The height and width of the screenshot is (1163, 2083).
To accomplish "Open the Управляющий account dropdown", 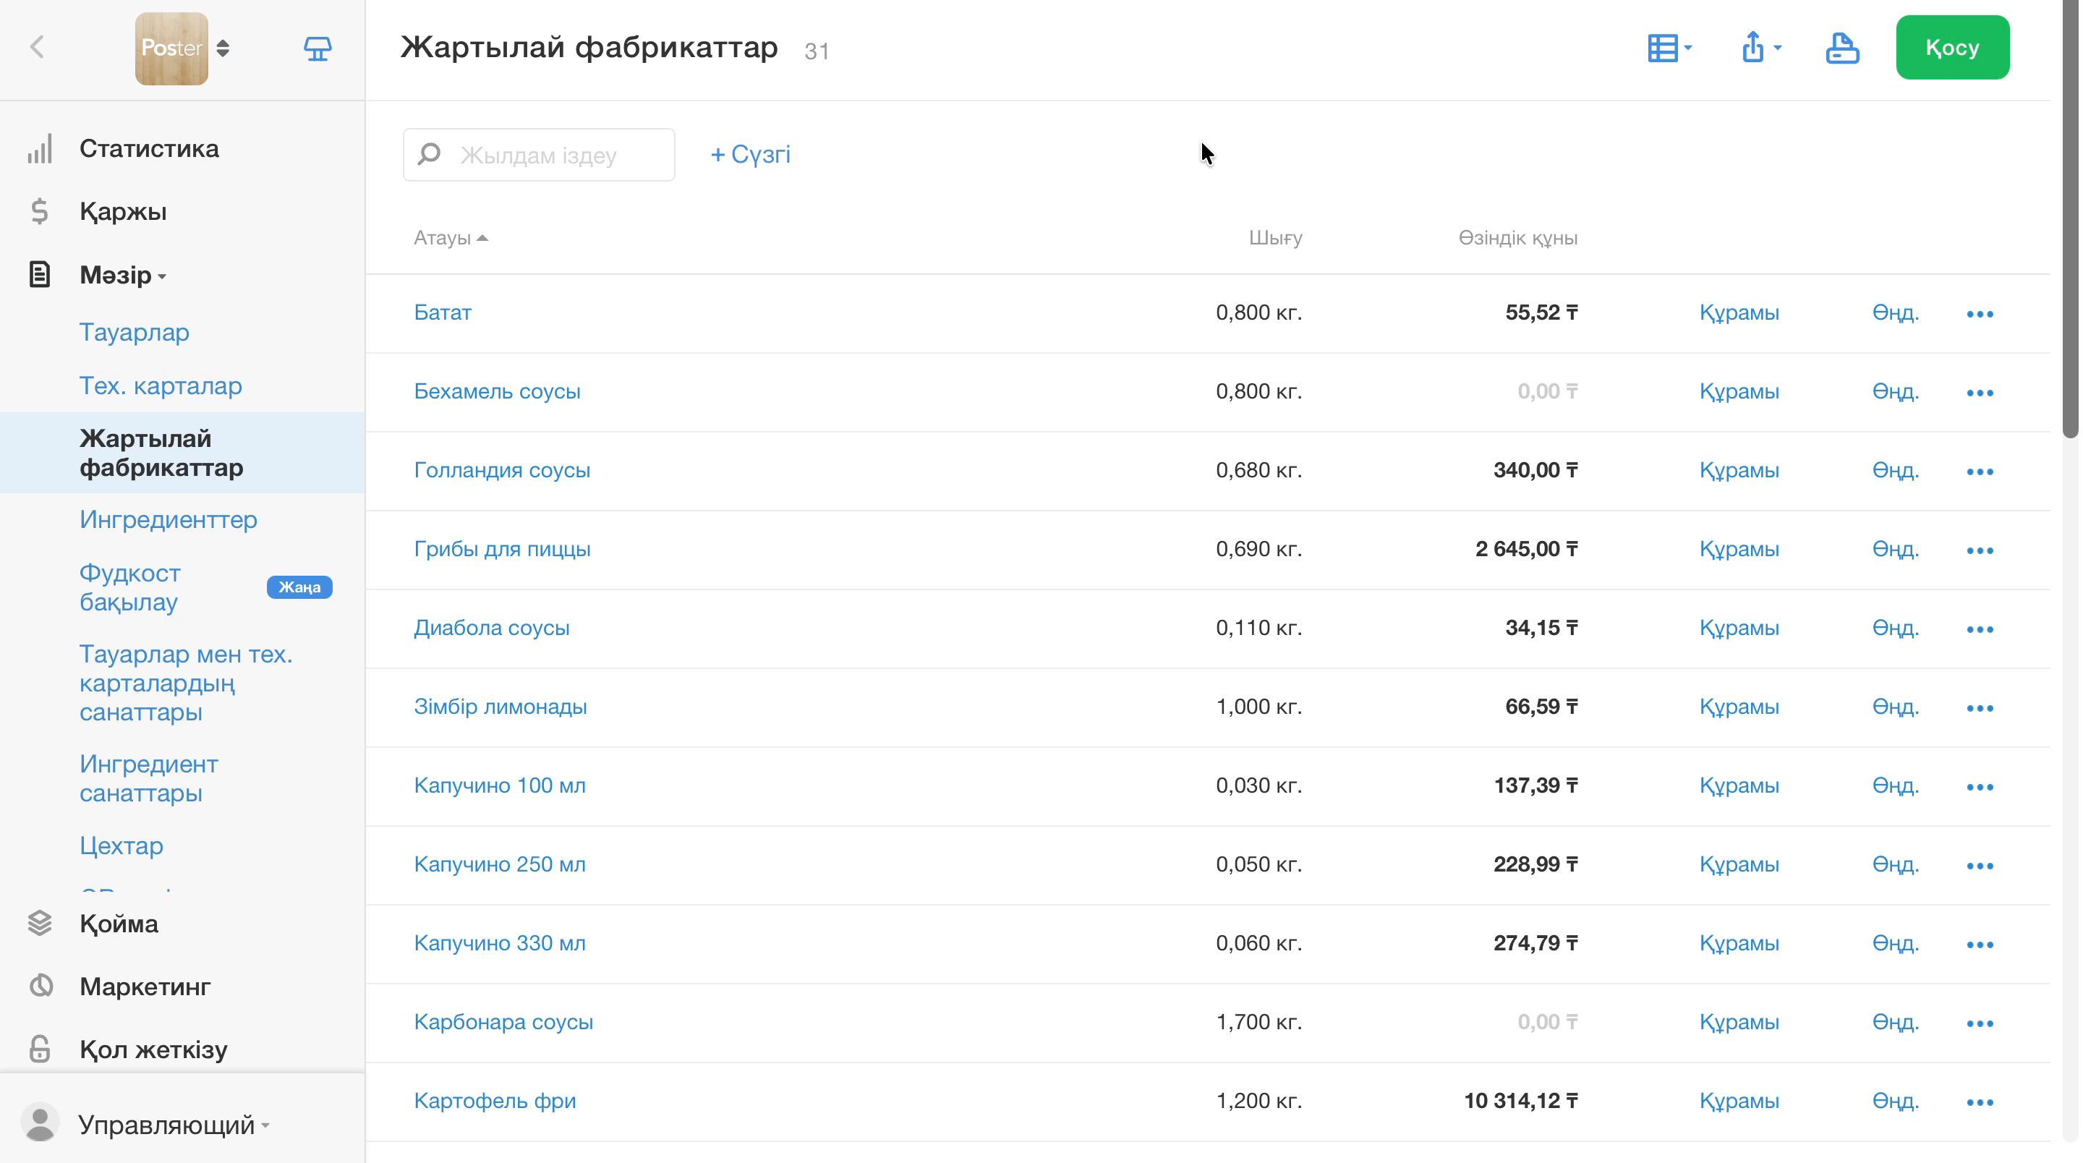I will pyautogui.click(x=173, y=1125).
